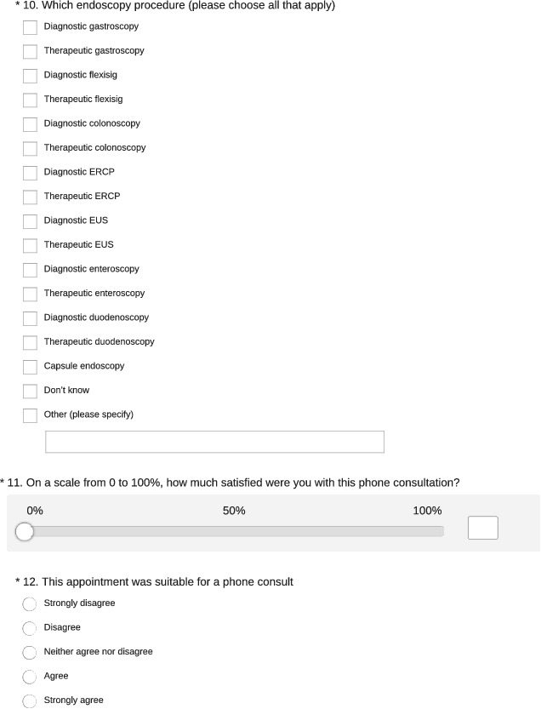Screen dimensions: 541x709
Task: Choose Neither agree nor disagree
Action: tap(30, 652)
